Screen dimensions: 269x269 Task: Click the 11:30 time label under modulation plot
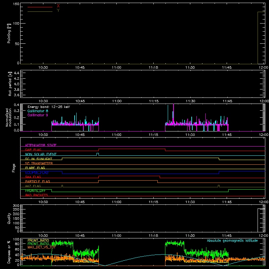(190, 135)
